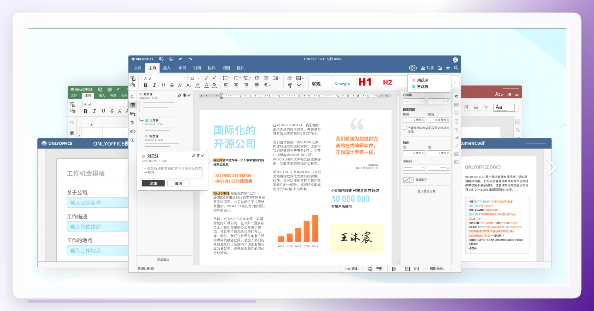This screenshot has height=311, width=594.
Task: Justify text in the document editor
Action: 256,85
